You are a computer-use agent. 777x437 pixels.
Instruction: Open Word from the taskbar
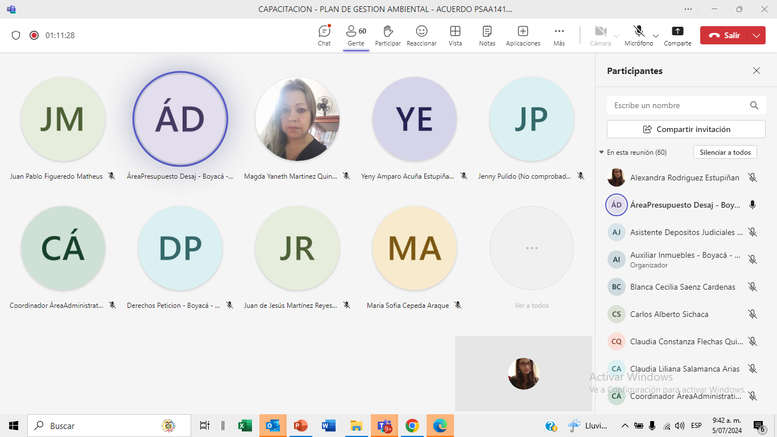point(329,426)
